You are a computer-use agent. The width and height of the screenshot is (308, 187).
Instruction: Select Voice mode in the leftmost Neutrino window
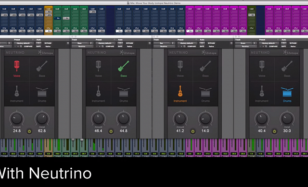(x=17, y=69)
